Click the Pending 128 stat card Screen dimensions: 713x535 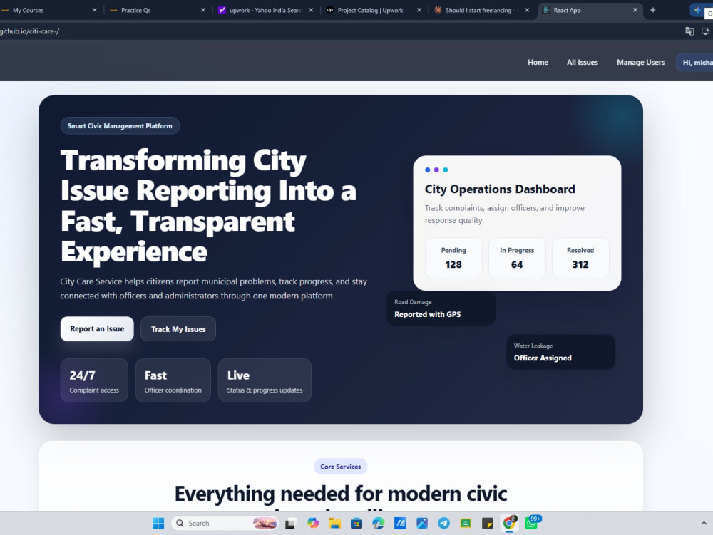click(453, 258)
